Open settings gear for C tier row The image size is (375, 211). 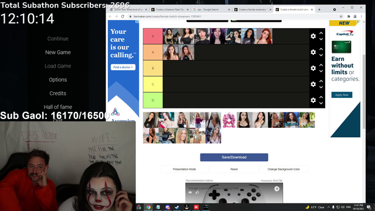(x=313, y=84)
